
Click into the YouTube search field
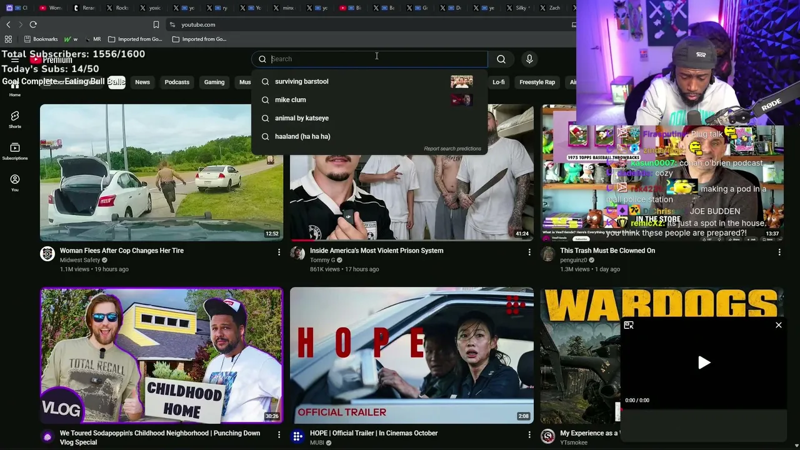click(x=370, y=59)
